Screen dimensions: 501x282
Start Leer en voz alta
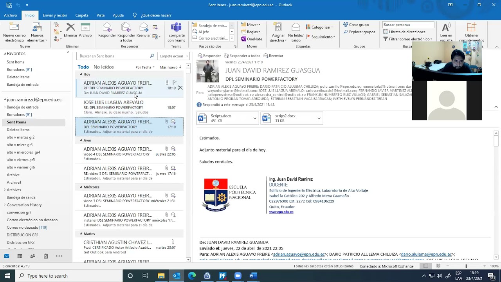(x=446, y=32)
